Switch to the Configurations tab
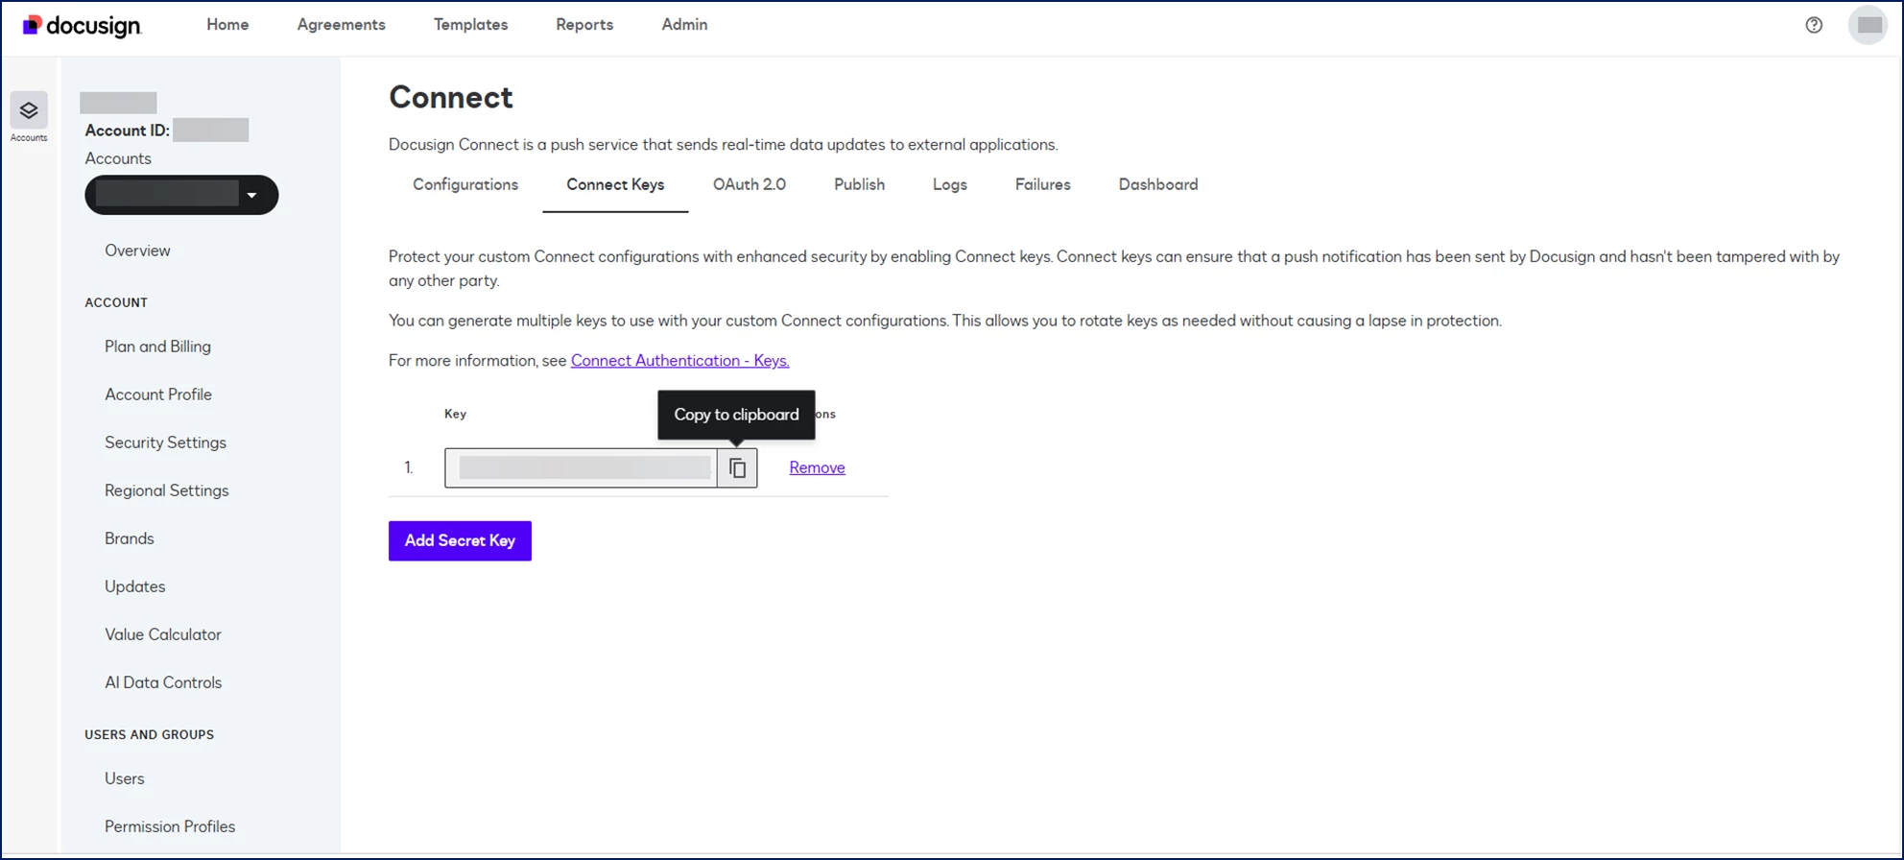The height and width of the screenshot is (860, 1904). point(465,184)
